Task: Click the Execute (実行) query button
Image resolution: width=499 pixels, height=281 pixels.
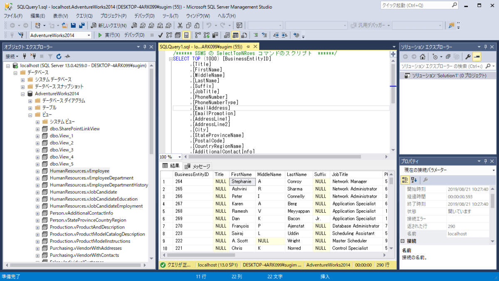Action: coord(109,35)
